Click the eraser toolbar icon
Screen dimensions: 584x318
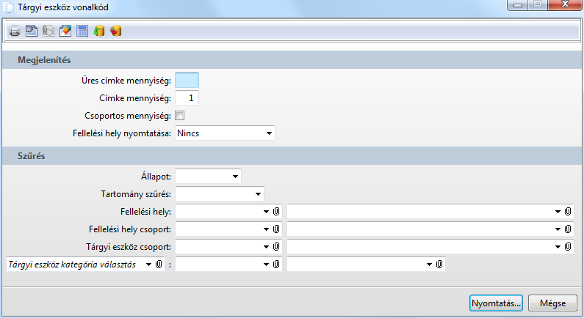pyautogui.click(x=65, y=31)
